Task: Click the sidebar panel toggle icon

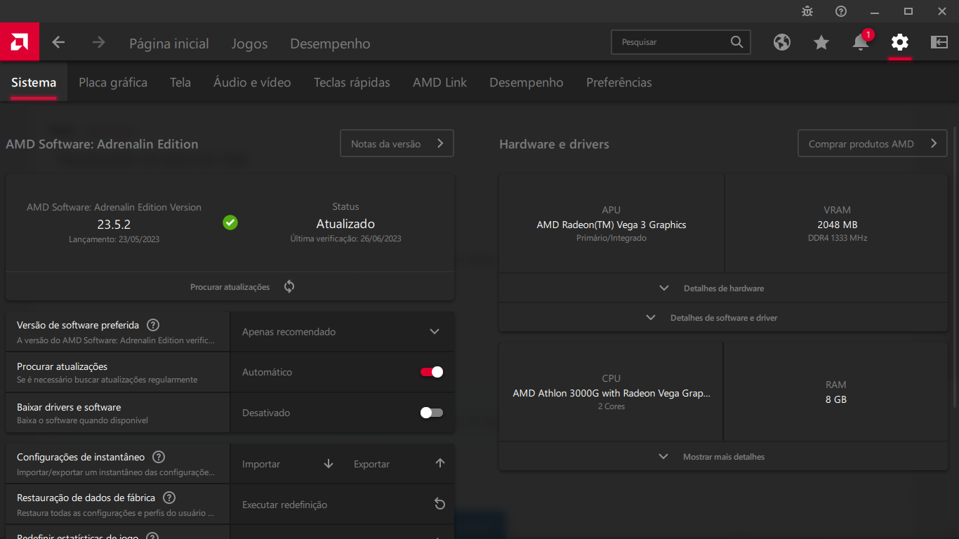Action: coord(939,42)
